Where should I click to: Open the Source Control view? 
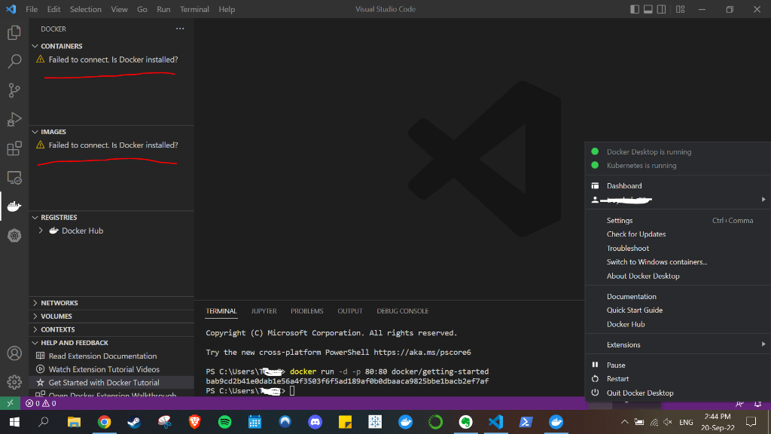click(x=14, y=90)
